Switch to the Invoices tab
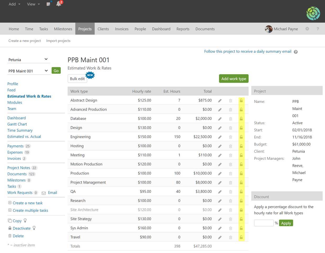Image resolution: width=325 pixels, height=253 pixels. (x=122, y=29)
